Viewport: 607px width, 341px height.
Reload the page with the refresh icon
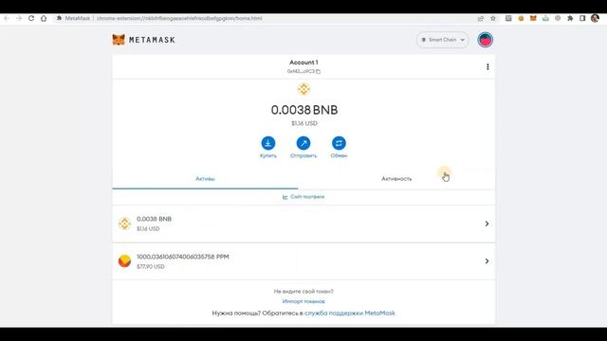(x=31, y=18)
